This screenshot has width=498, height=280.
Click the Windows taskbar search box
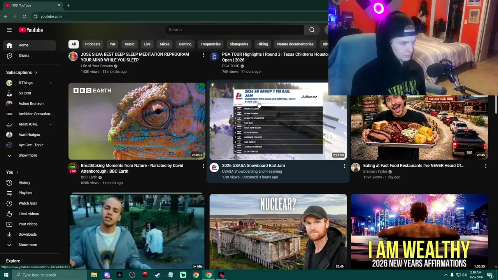tap(49, 275)
